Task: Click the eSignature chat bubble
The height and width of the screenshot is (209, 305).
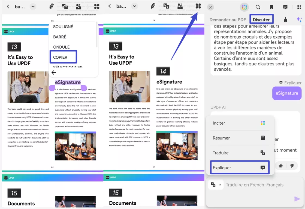Action: tap(287, 93)
